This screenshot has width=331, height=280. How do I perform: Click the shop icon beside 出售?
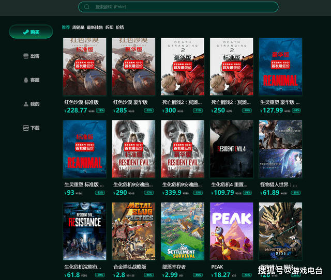pyautogui.click(x=25, y=56)
